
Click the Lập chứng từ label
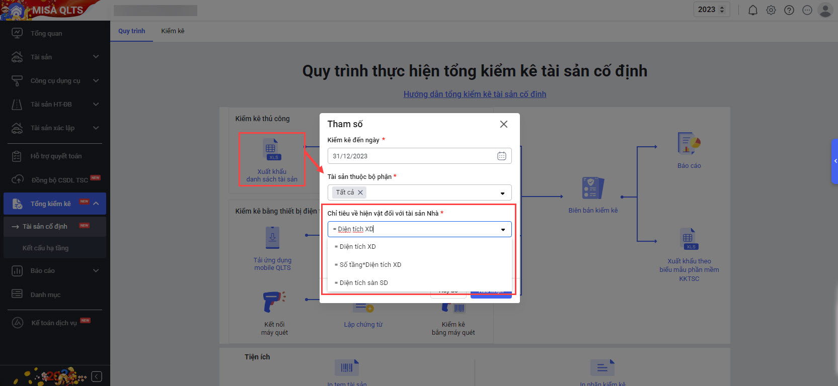click(x=363, y=325)
